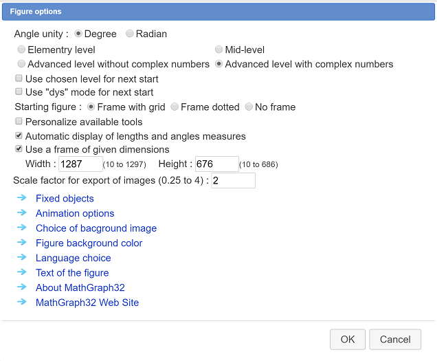Choose Elementry level option
437x361 pixels.
click(21, 50)
